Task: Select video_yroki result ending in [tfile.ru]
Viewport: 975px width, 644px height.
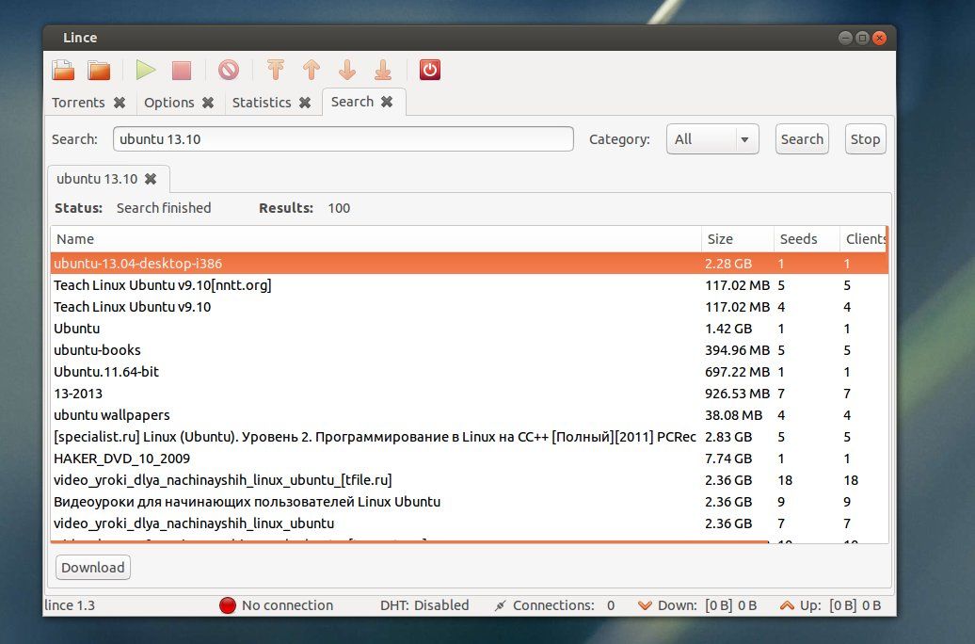Action: pyautogui.click(x=469, y=480)
